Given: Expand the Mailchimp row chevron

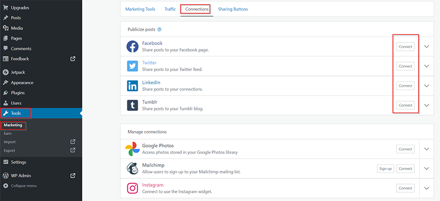Looking at the screenshot, I should click(x=427, y=168).
